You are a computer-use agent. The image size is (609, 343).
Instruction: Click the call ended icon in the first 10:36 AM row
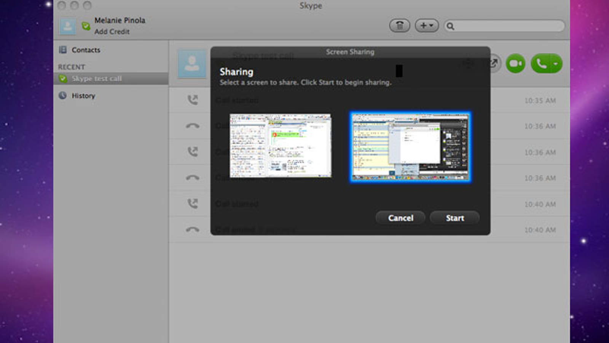point(193,126)
